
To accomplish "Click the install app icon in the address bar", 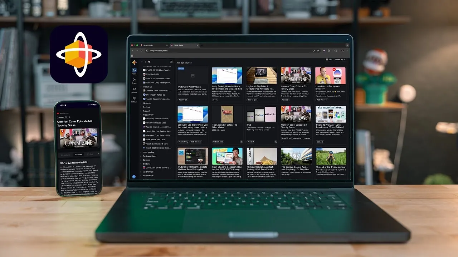I will (x=314, y=51).
